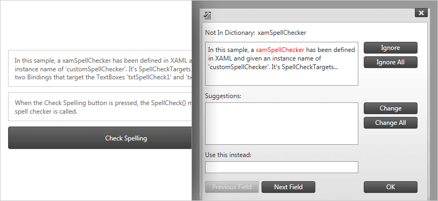Close the spell check dialog

coord(421,13)
